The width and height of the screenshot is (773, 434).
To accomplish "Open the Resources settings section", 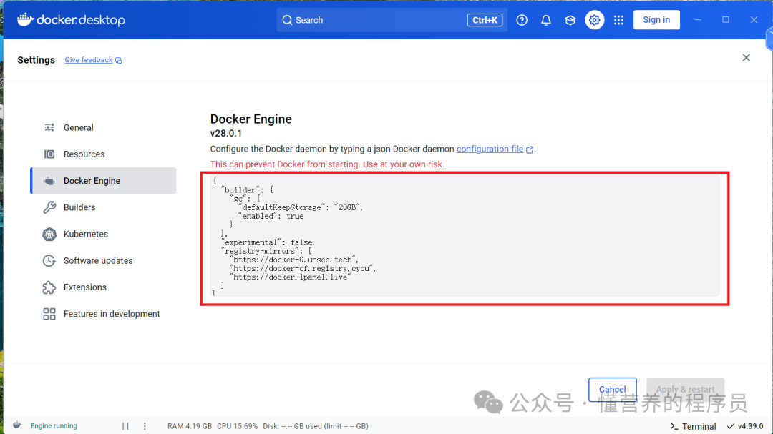I will pyautogui.click(x=103, y=154).
